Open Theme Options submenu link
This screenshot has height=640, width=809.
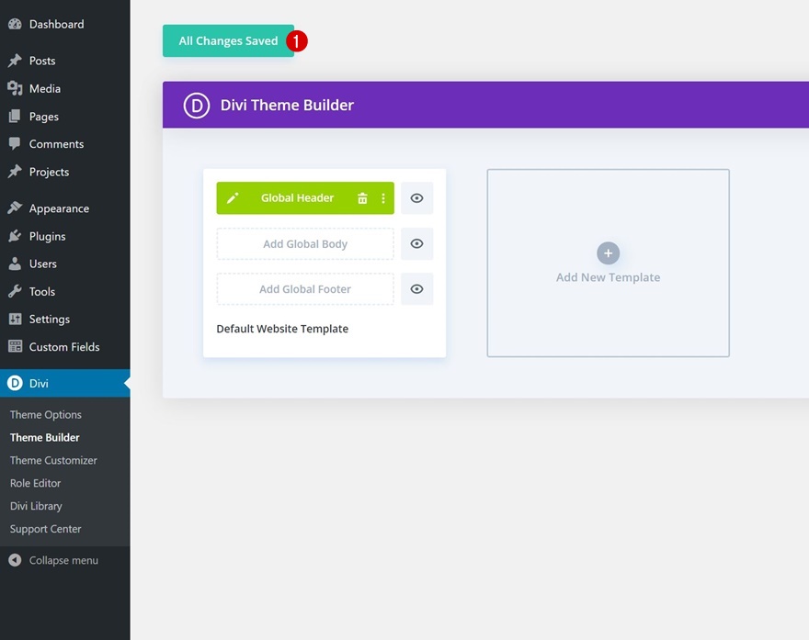[45, 414]
